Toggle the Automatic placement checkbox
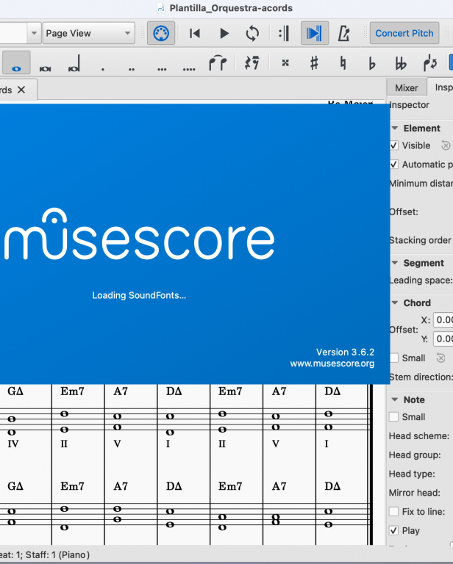Screen dimensions: 453x564 394,164
